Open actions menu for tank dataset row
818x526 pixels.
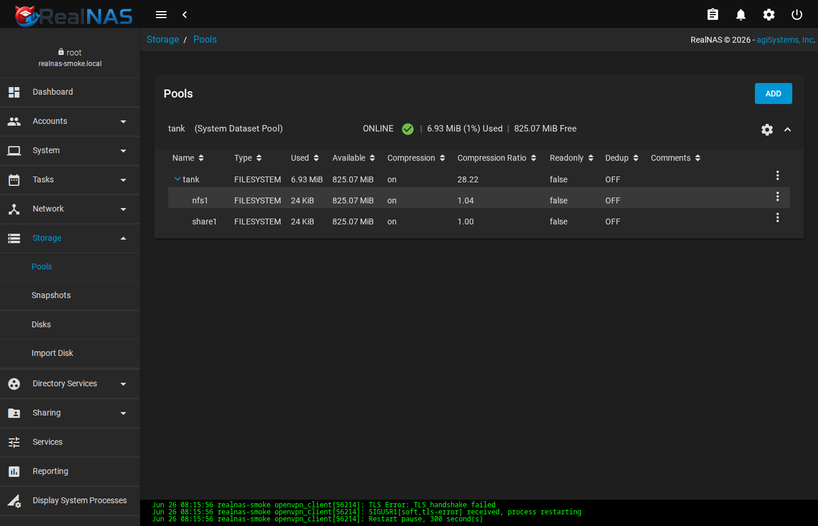coord(777,175)
